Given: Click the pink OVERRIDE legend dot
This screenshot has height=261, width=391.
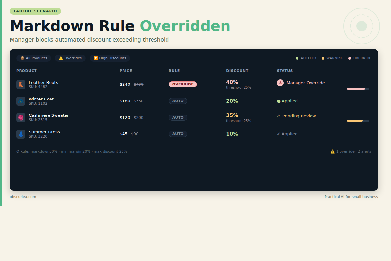Looking at the screenshot, I should [x=350, y=58].
